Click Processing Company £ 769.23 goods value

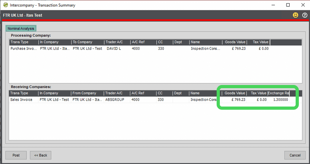pos(239,48)
